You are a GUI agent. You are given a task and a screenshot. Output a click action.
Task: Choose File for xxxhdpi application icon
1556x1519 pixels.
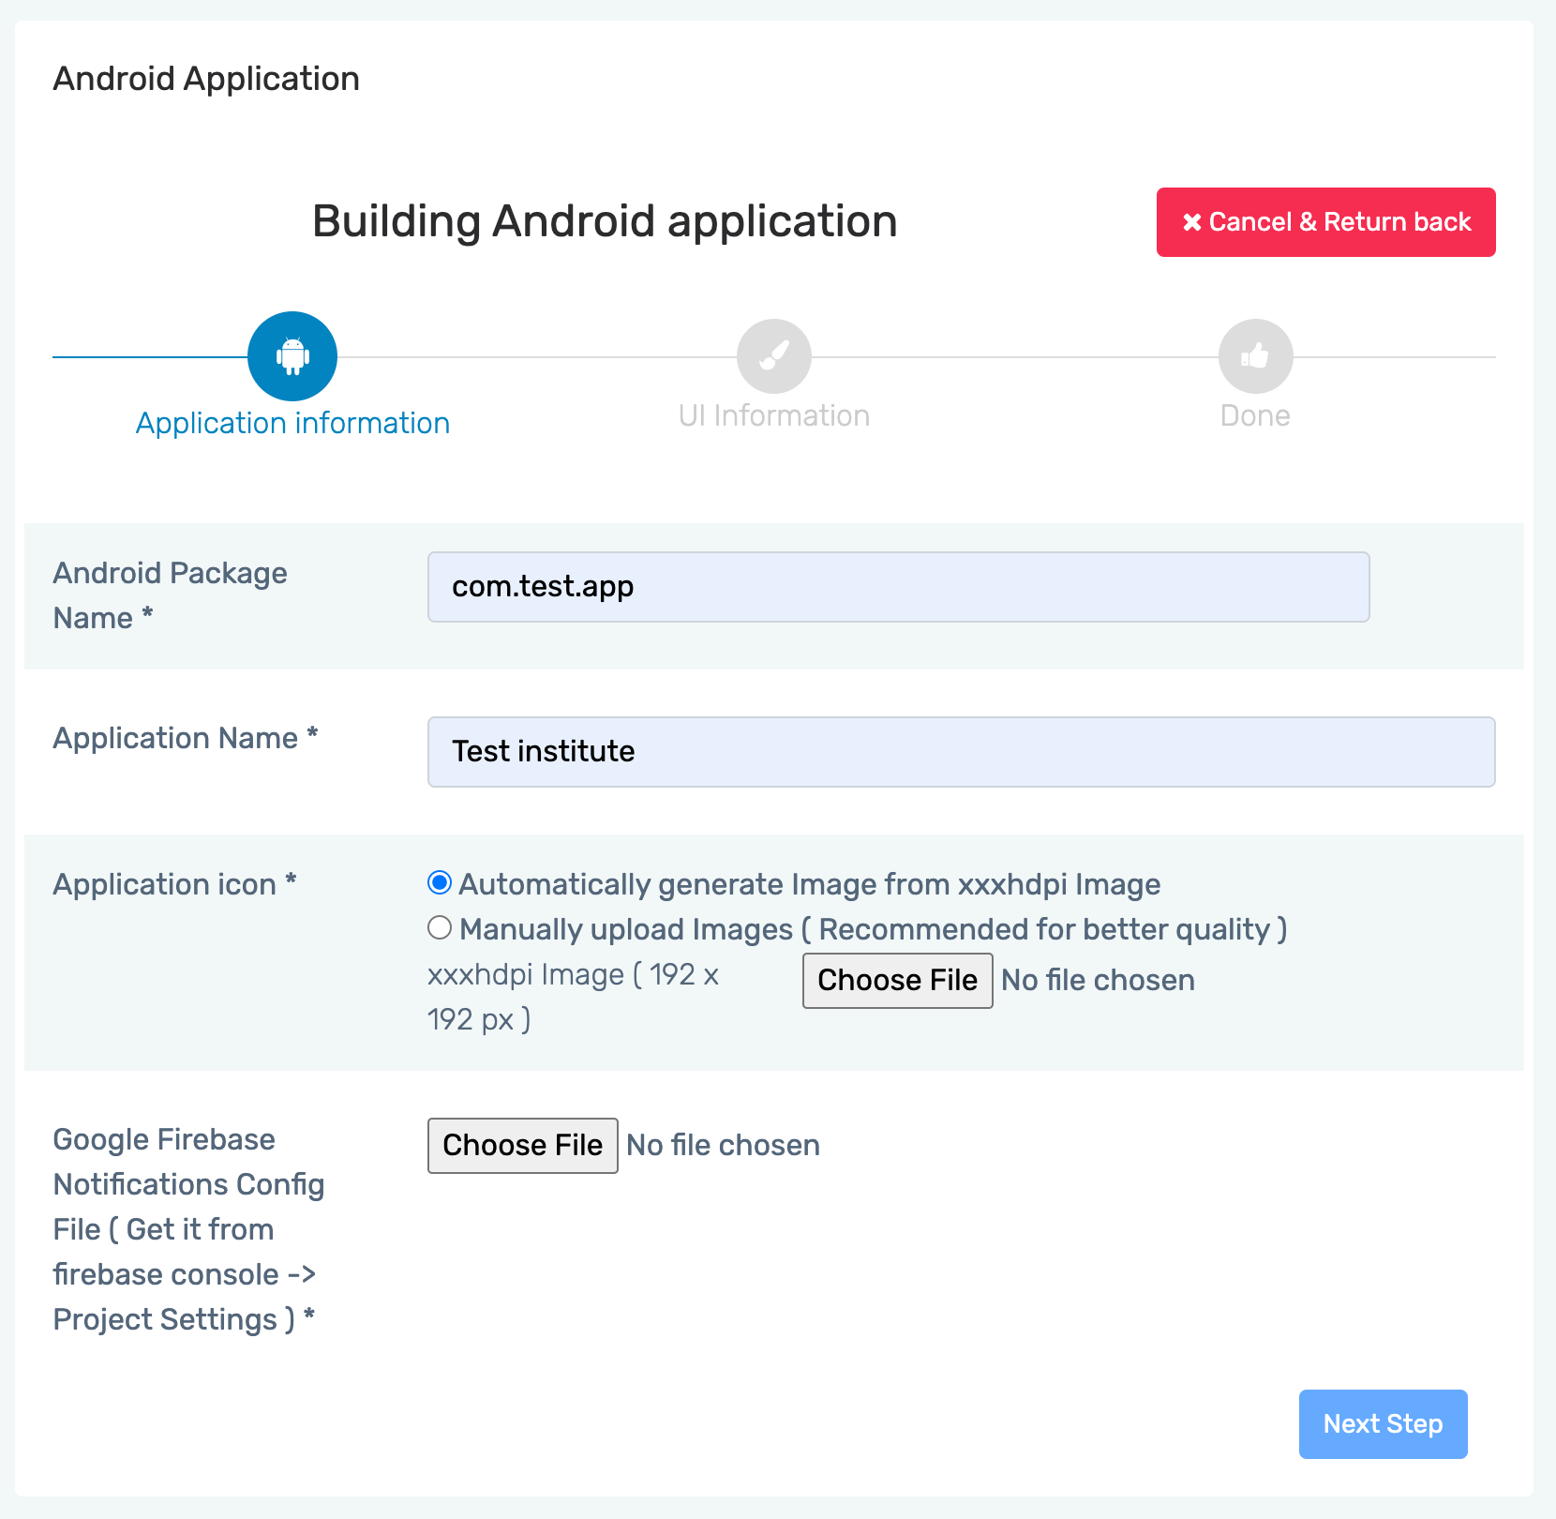point(897,981)
